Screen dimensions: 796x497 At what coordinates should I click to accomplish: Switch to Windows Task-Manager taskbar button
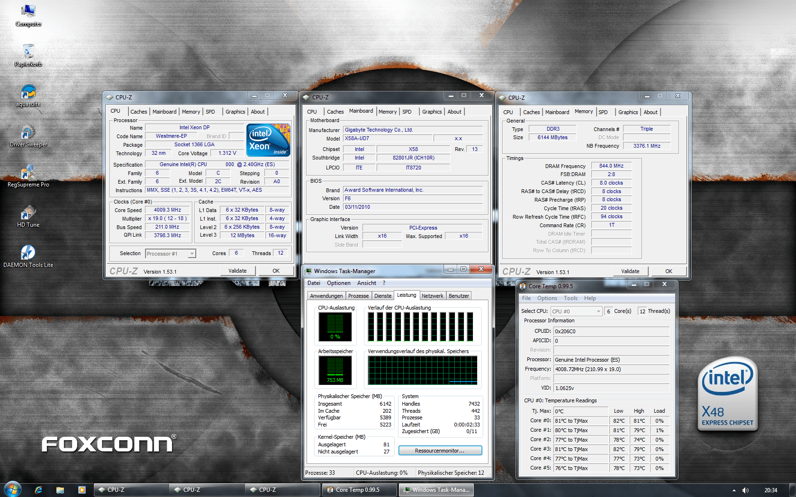436,490
